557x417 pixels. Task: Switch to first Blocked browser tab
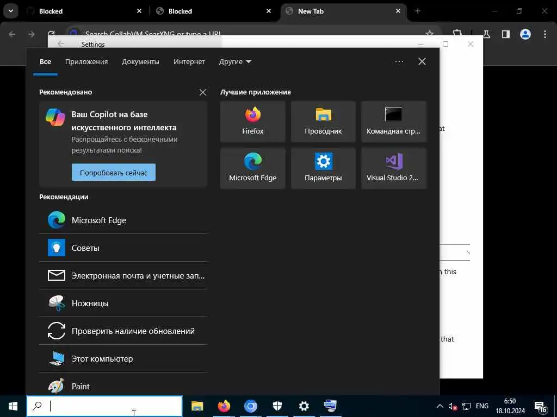pyautogui.click(x=84, y=11)
